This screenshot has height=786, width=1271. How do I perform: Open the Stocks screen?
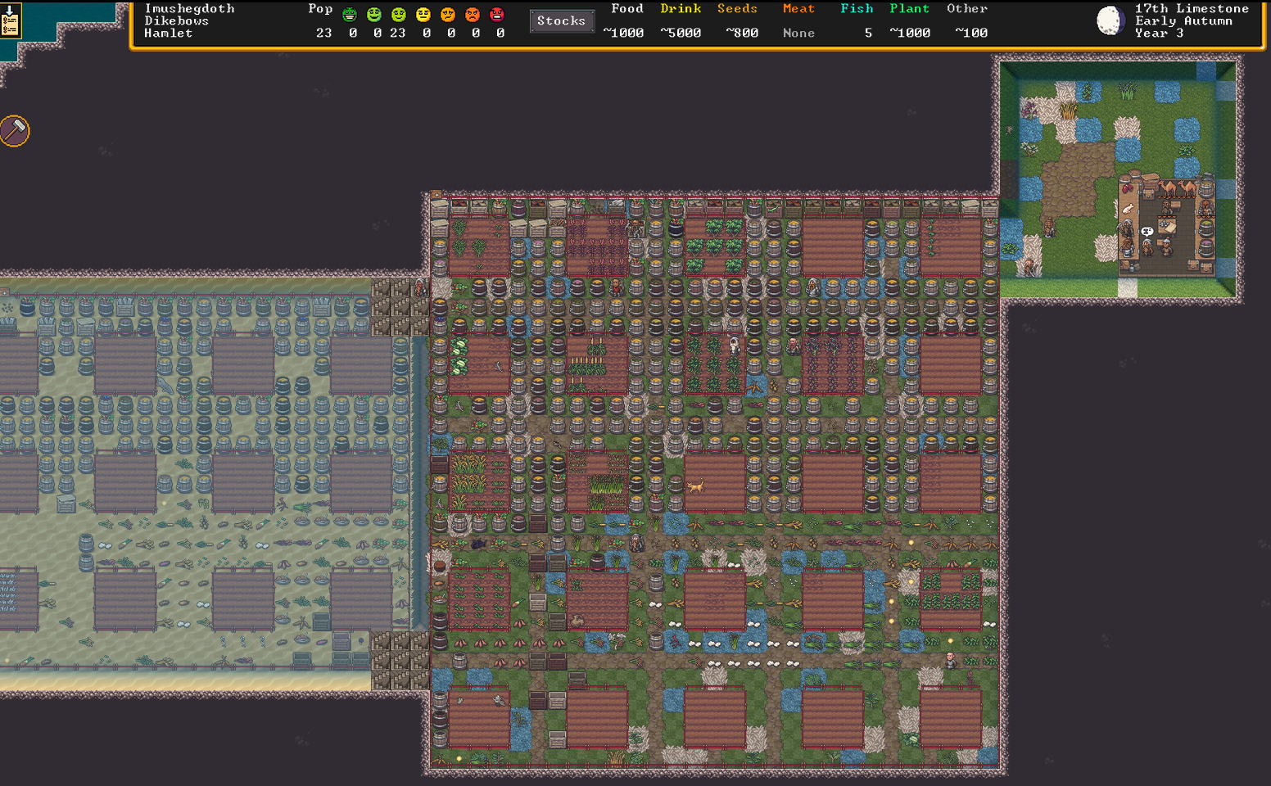(x=561, y=20)
